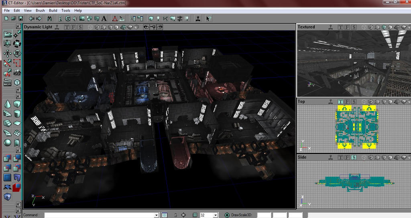Click the CSG Add brush icon
The image size is (411, 218).
(8, 158)
